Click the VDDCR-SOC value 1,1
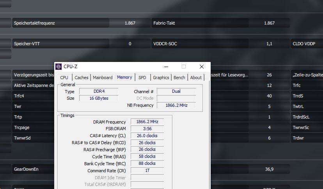This screenshot has height=189, width=323. pos(269,44)
